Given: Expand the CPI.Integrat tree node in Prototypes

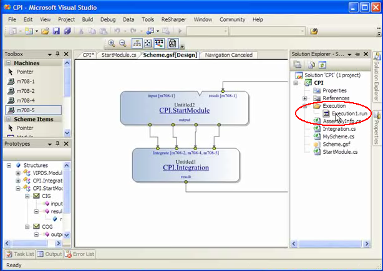Looking at the screenshot, I should (x=18, y=181).
